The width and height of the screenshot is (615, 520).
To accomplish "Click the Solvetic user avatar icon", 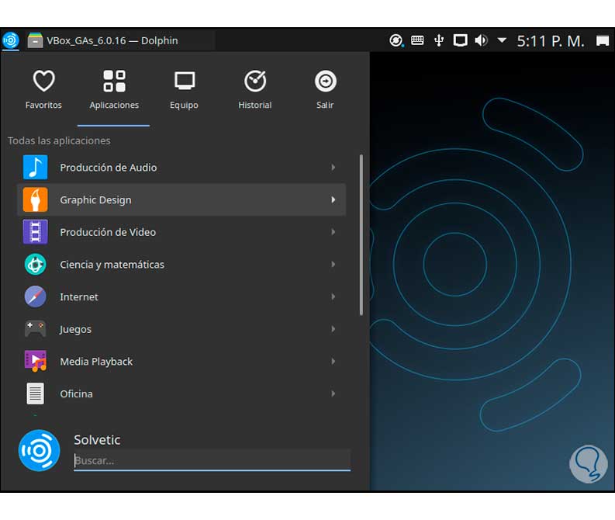I will (40, 450).
